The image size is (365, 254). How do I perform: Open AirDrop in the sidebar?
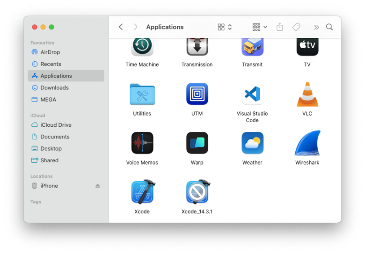point(66,52)
